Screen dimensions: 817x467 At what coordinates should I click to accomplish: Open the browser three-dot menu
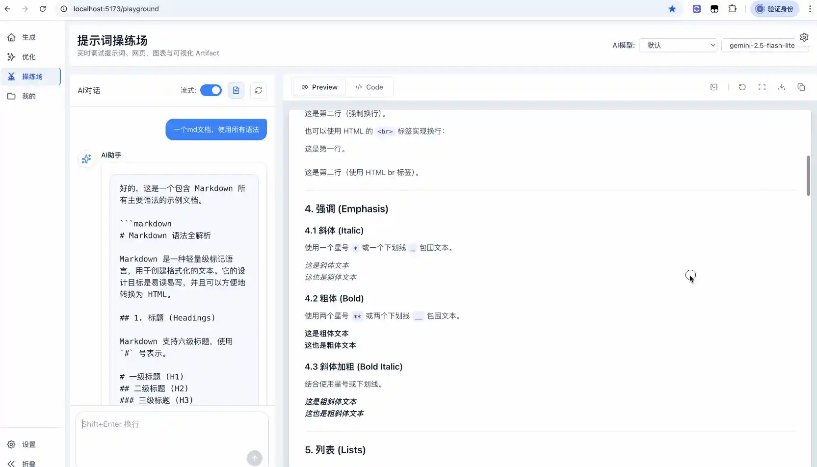(810, 9)
